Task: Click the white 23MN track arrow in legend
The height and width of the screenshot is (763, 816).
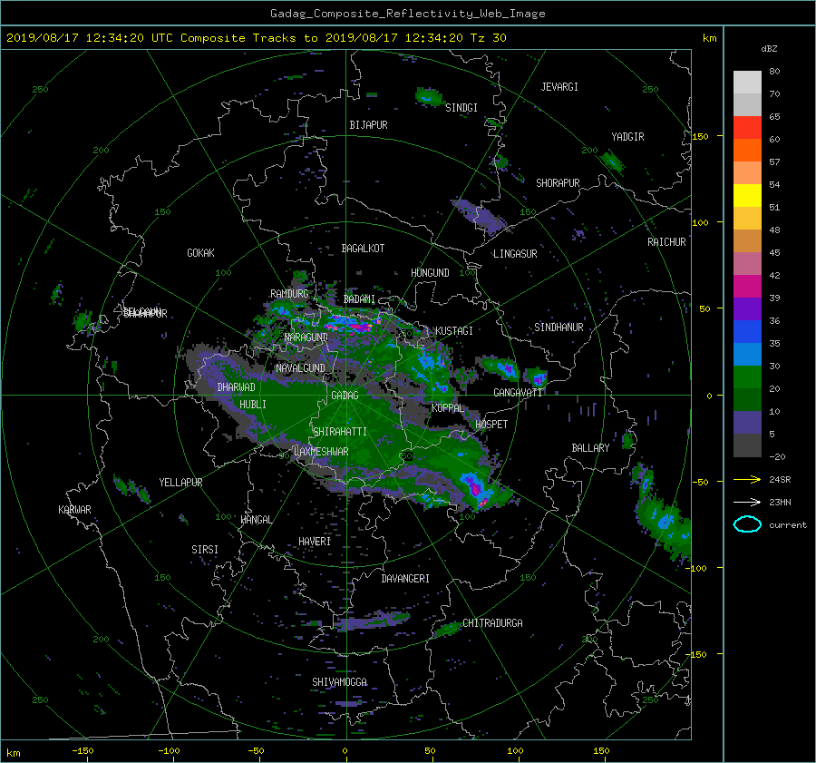Action: click(x=747, y=502)
